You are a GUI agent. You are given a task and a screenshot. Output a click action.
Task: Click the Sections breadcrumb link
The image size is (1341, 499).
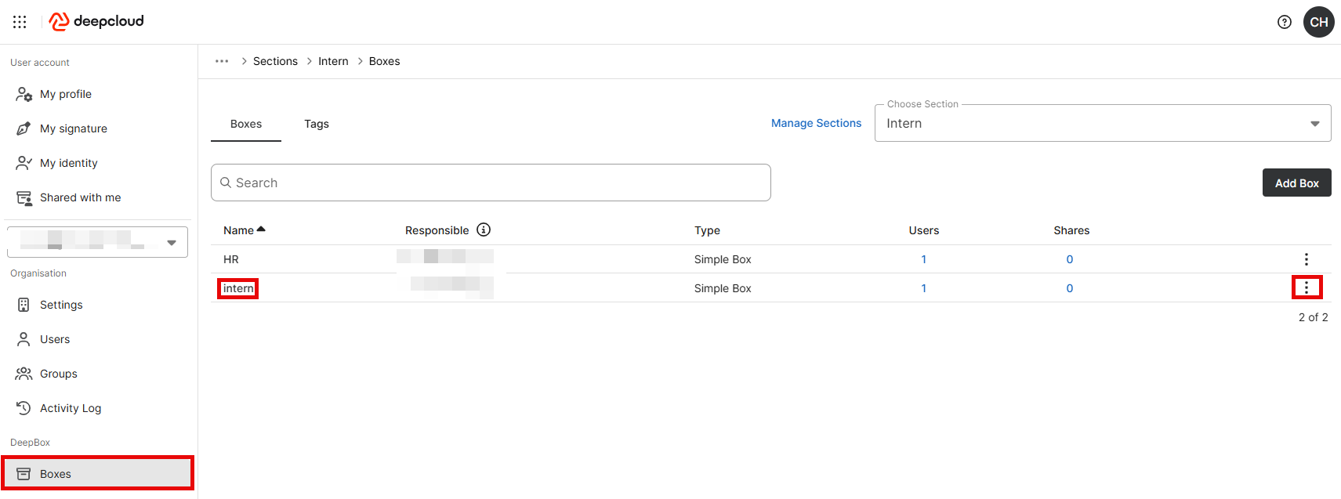point(275,61)
